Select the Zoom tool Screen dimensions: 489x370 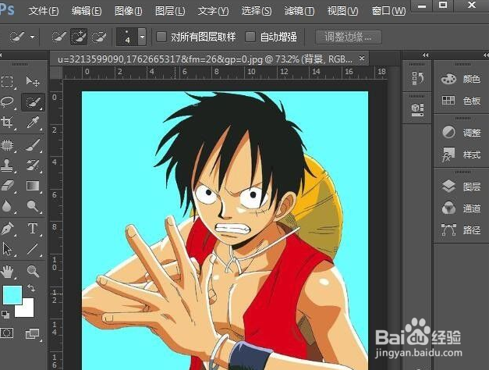(x=33, y=271)
